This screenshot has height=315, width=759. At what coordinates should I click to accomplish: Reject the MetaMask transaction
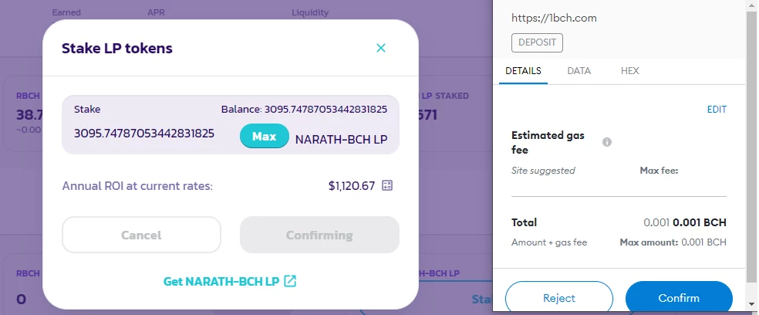(559, 297)
